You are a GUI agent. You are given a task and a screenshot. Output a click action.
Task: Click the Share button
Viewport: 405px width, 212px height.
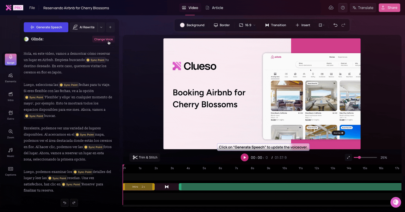coord(389,8)
